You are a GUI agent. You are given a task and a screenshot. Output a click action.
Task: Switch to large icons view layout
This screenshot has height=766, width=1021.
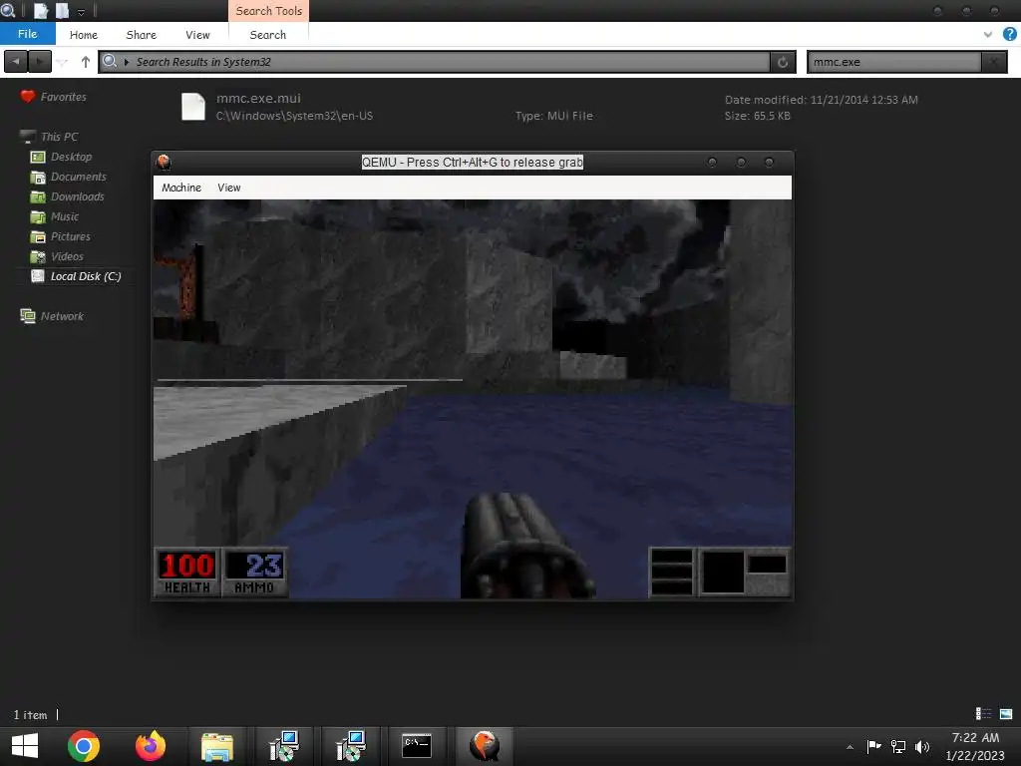[x=1006, y=714]
